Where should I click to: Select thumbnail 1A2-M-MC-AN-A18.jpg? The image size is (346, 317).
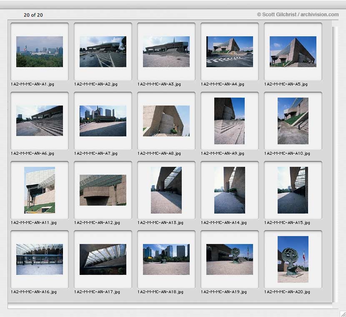[166, 259]
